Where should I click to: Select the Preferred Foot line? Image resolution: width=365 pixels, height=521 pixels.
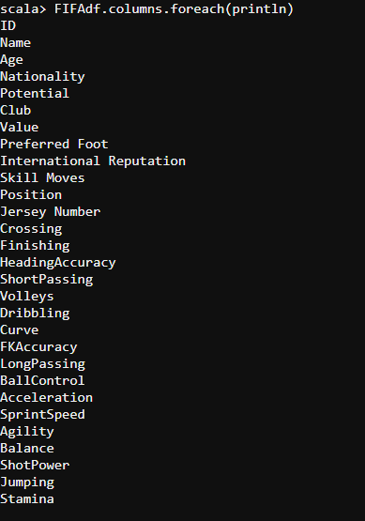point(54,145)
